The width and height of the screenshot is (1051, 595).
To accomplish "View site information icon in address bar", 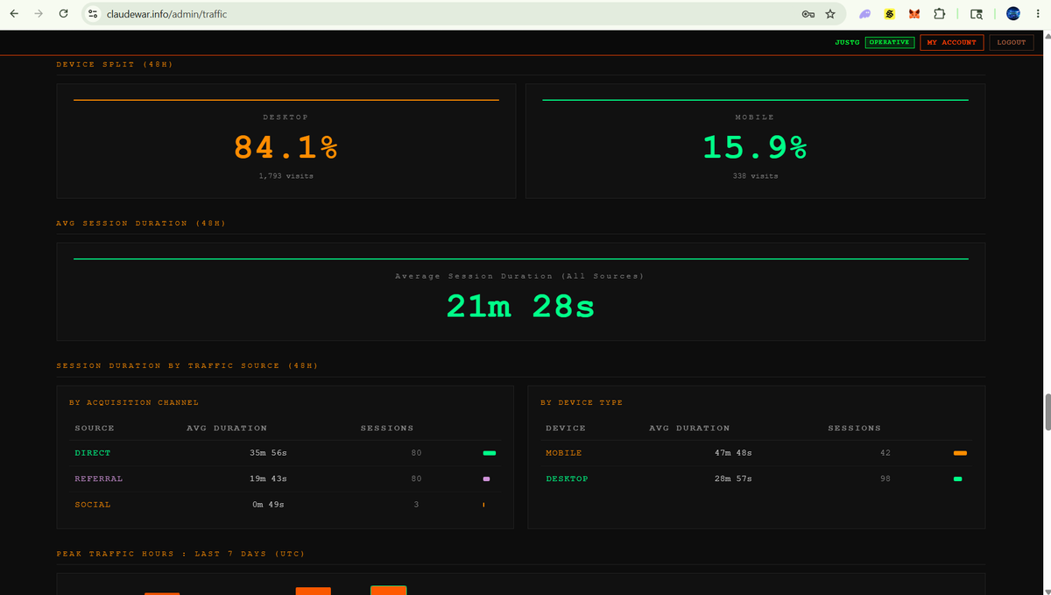I will pyautogui.click(x=93, y=14).
